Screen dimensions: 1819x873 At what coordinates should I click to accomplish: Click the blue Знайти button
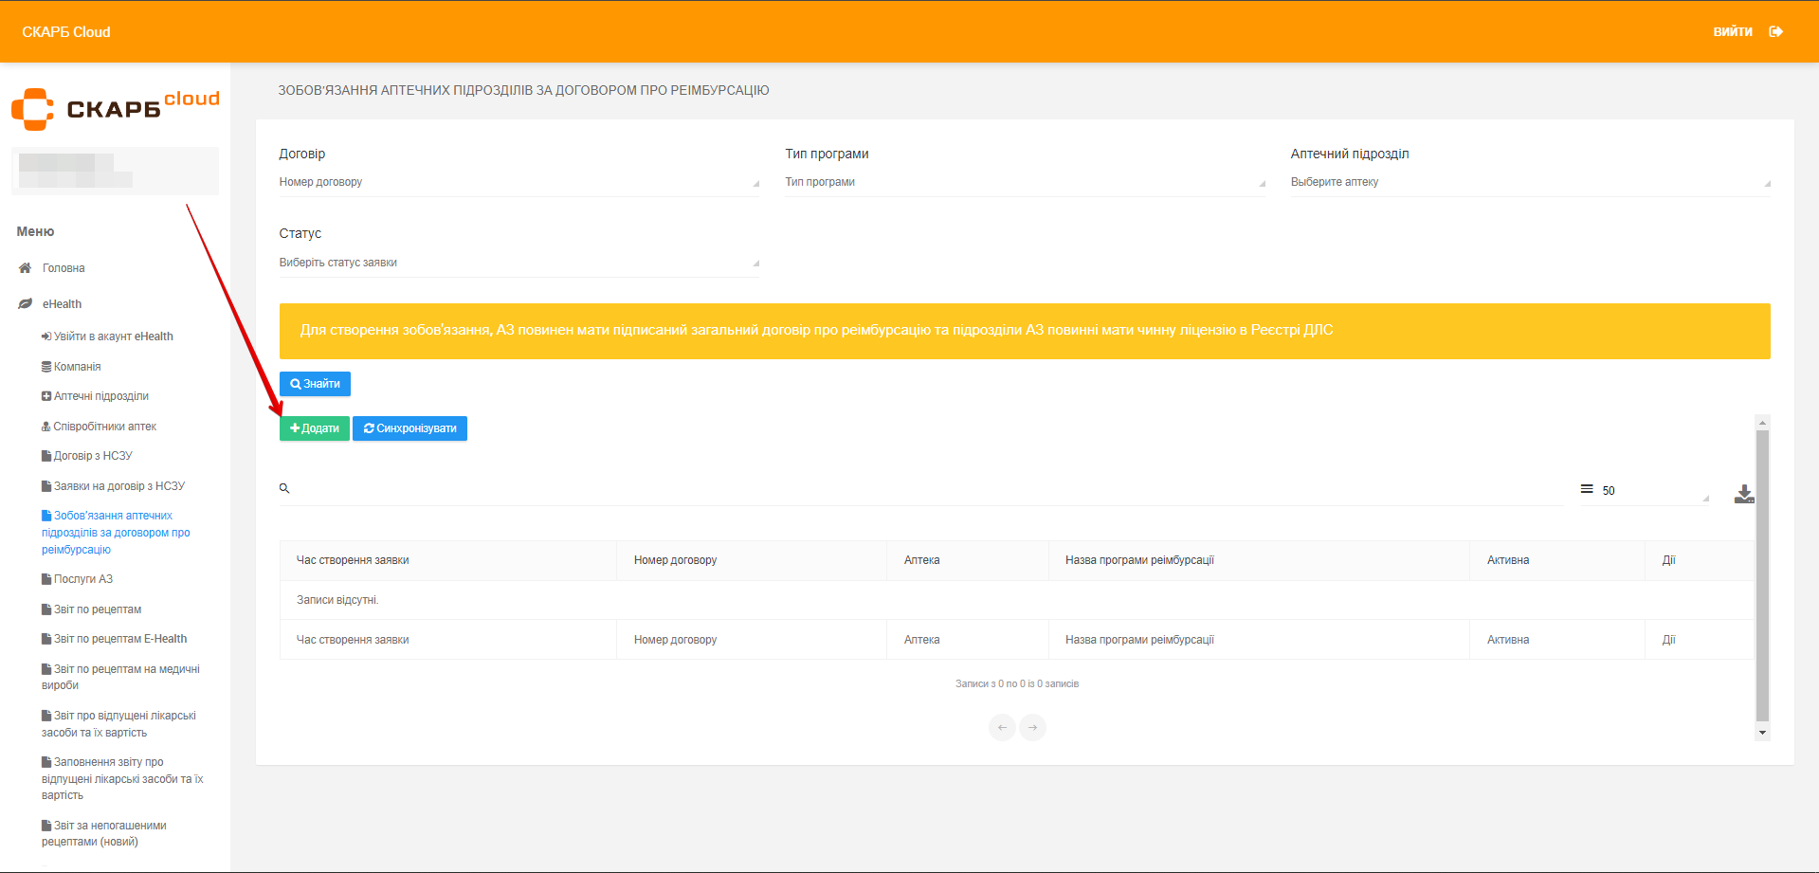click(315, 384)
